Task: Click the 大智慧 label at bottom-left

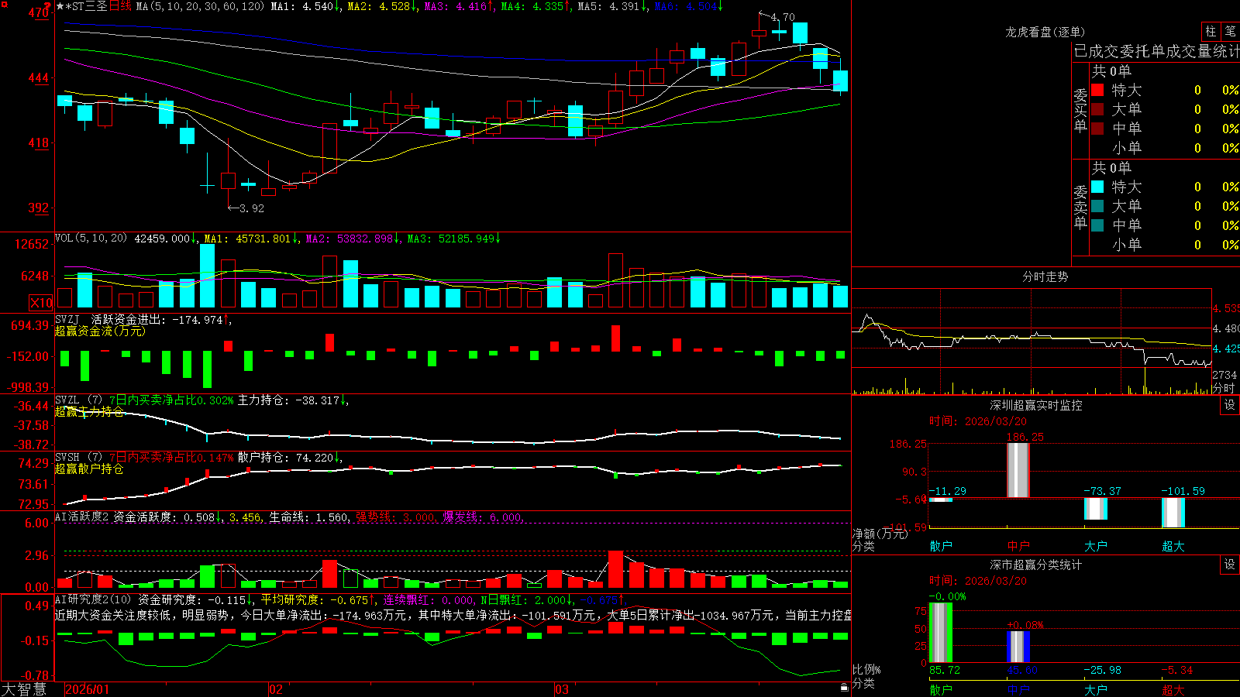Action: pos(24,689)
